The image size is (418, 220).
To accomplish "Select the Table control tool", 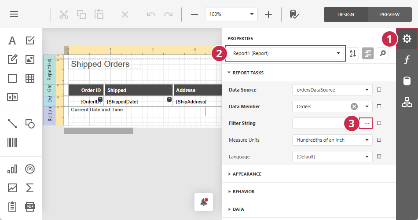I will point(30,78).
